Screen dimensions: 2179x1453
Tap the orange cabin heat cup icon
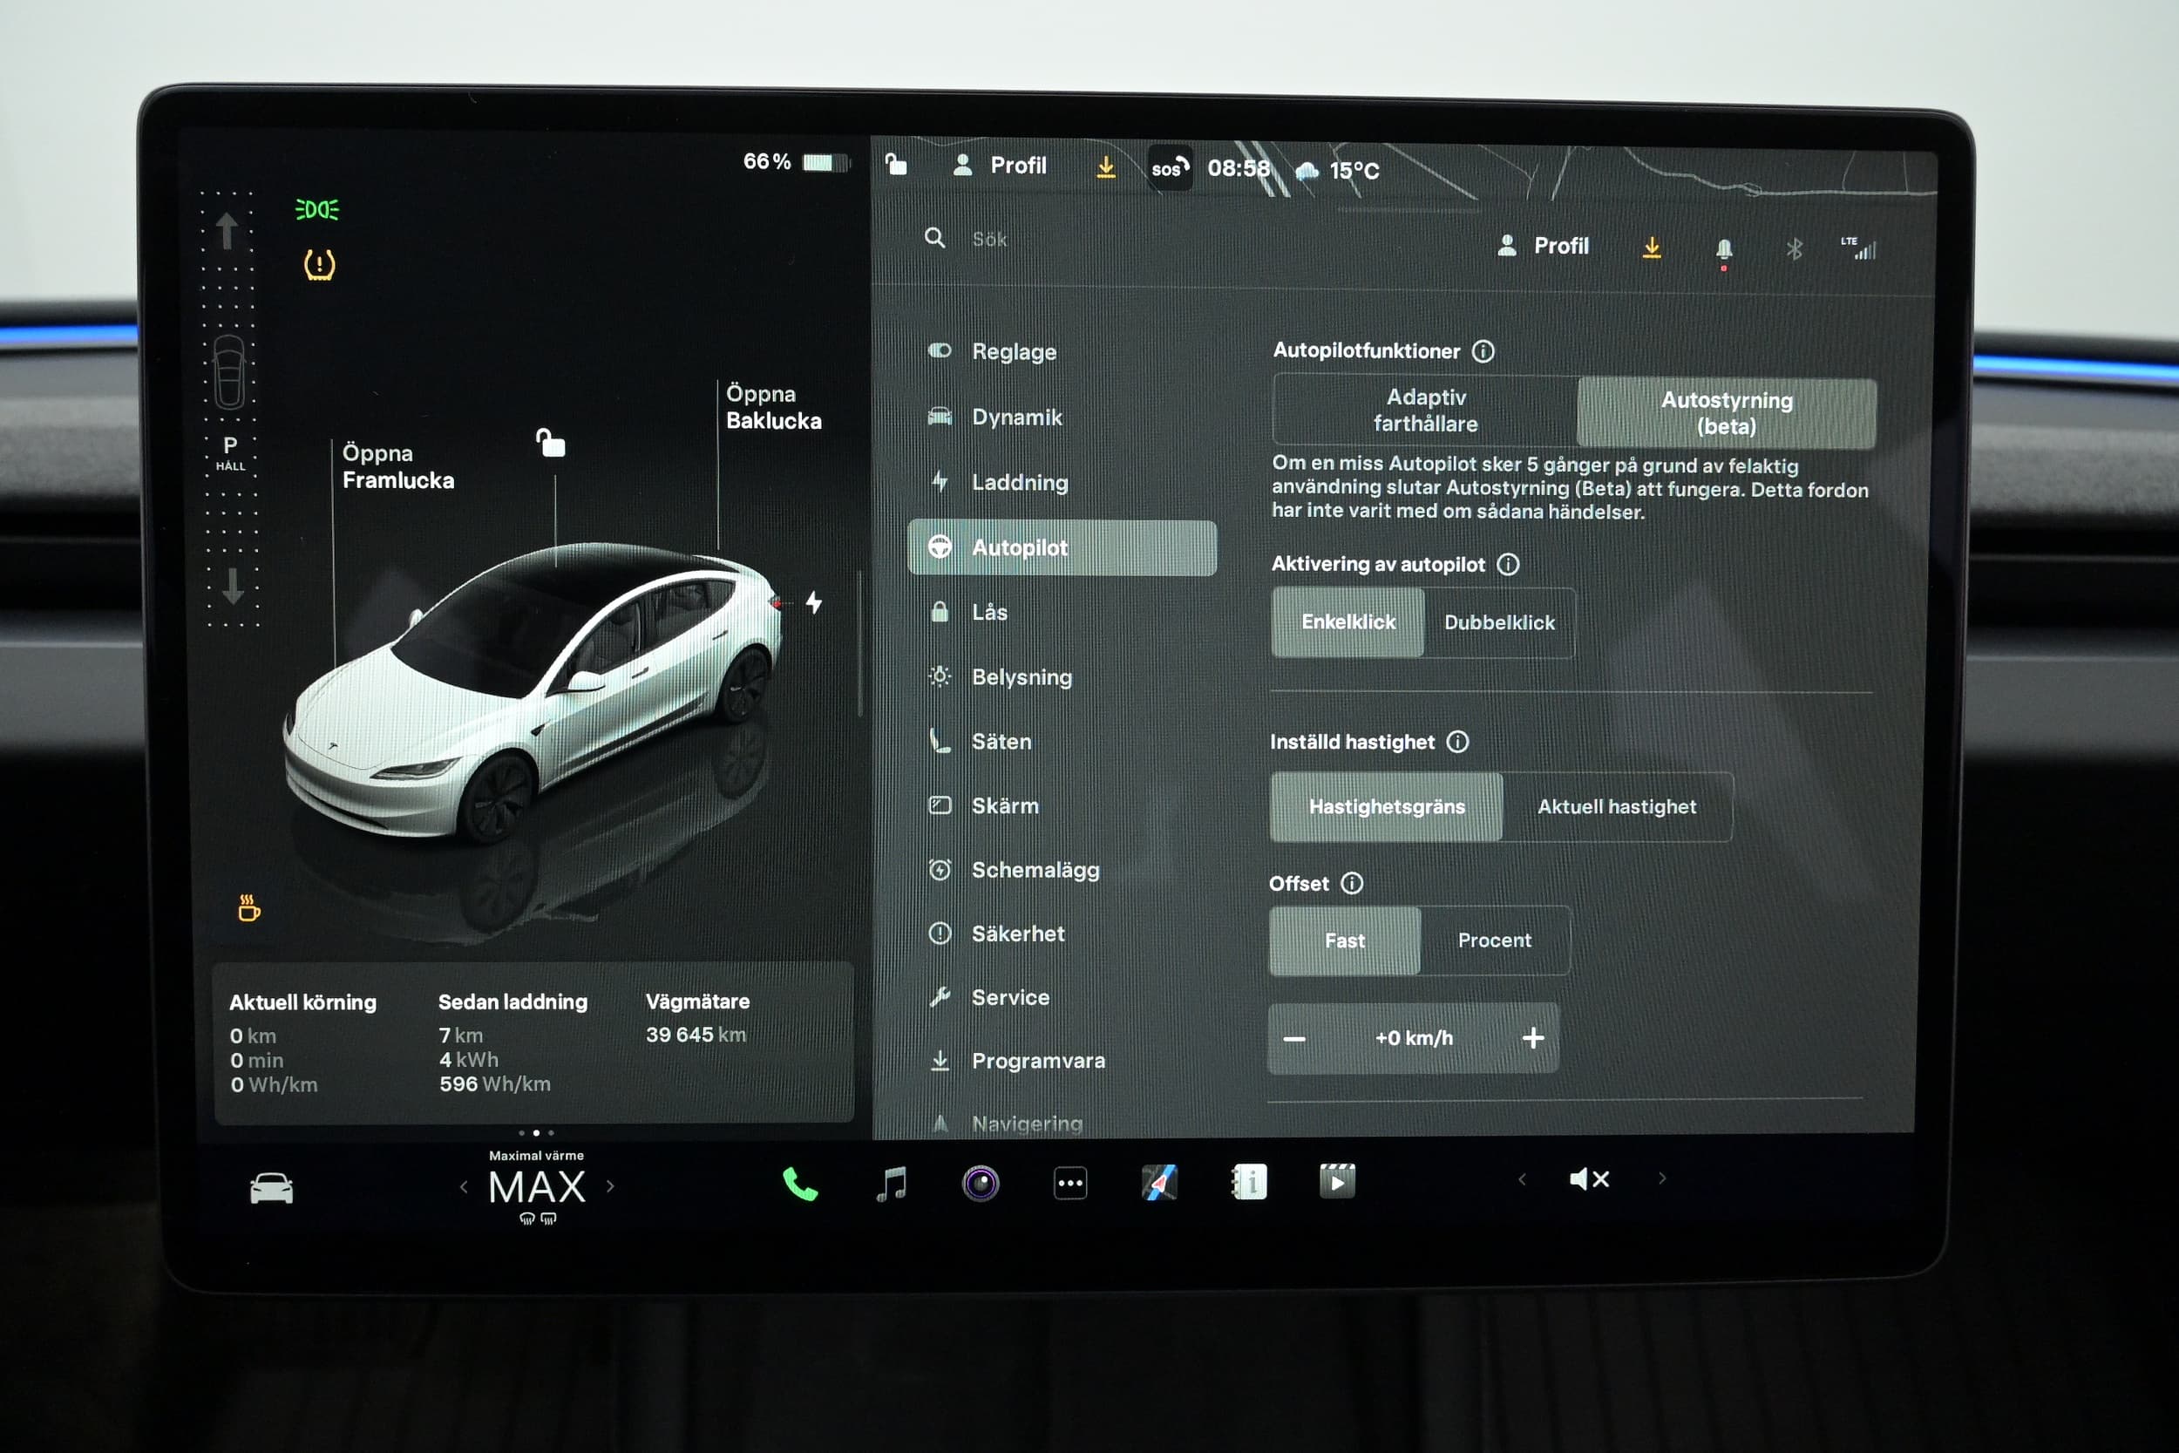[x=249, y=908]
